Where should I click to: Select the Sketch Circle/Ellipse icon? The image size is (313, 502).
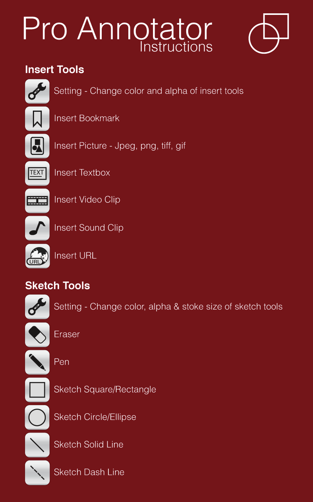coord(37,417)
